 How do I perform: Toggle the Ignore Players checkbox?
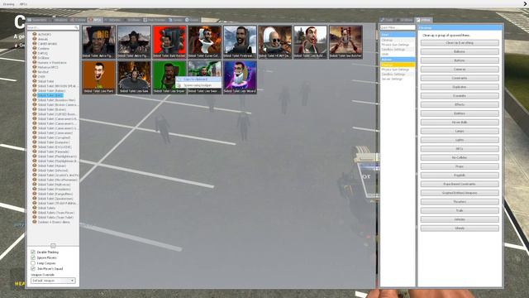[33, 257]
